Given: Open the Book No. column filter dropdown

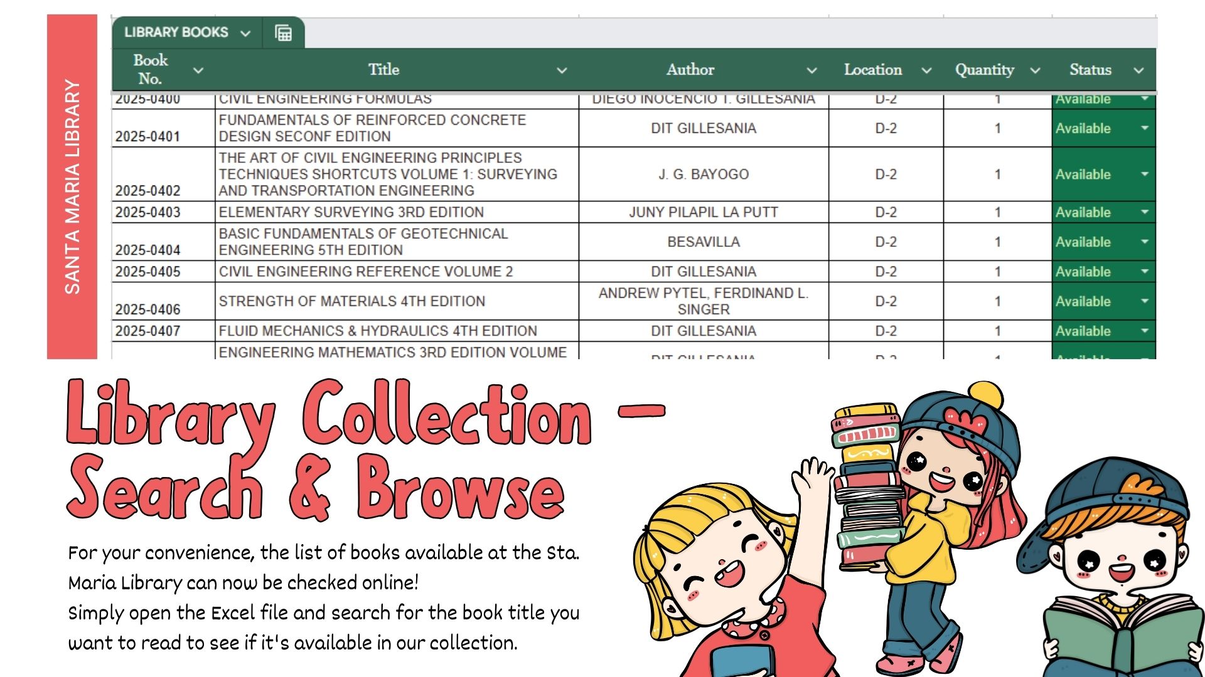Looking at the screenshot, I should point(198,70).
